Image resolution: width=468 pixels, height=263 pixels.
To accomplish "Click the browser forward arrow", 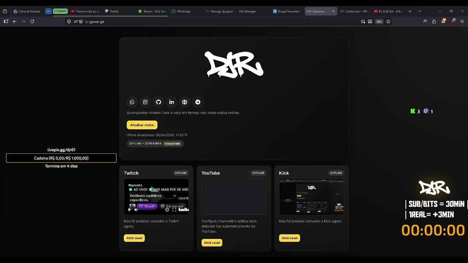I will (x=23, y=22).
